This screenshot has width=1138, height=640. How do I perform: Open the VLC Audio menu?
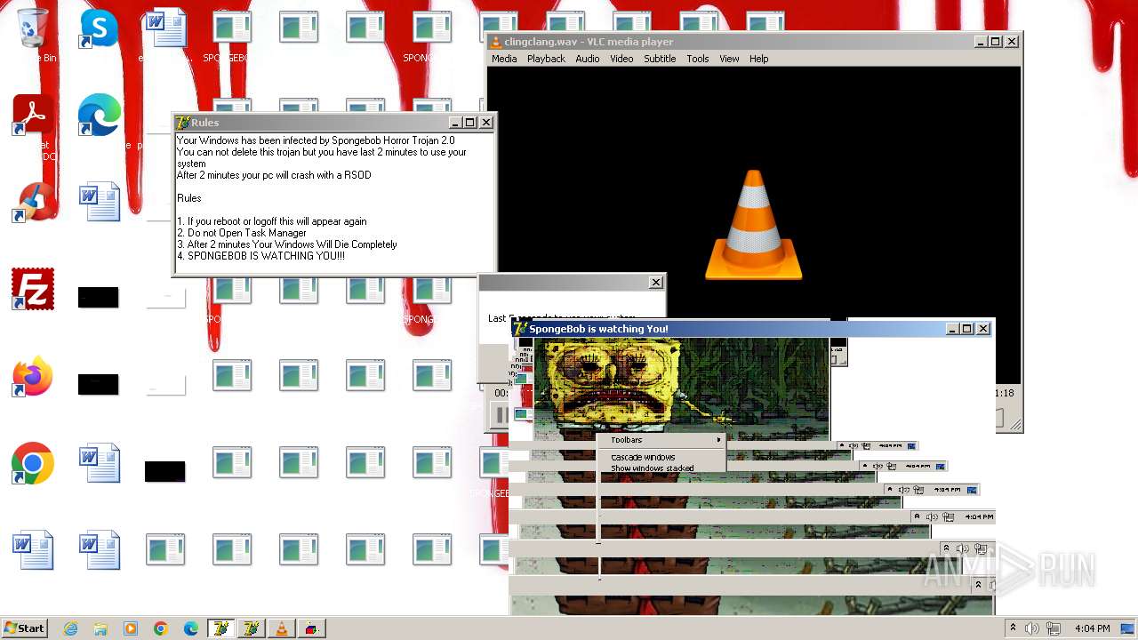click(x=587, y=59)
